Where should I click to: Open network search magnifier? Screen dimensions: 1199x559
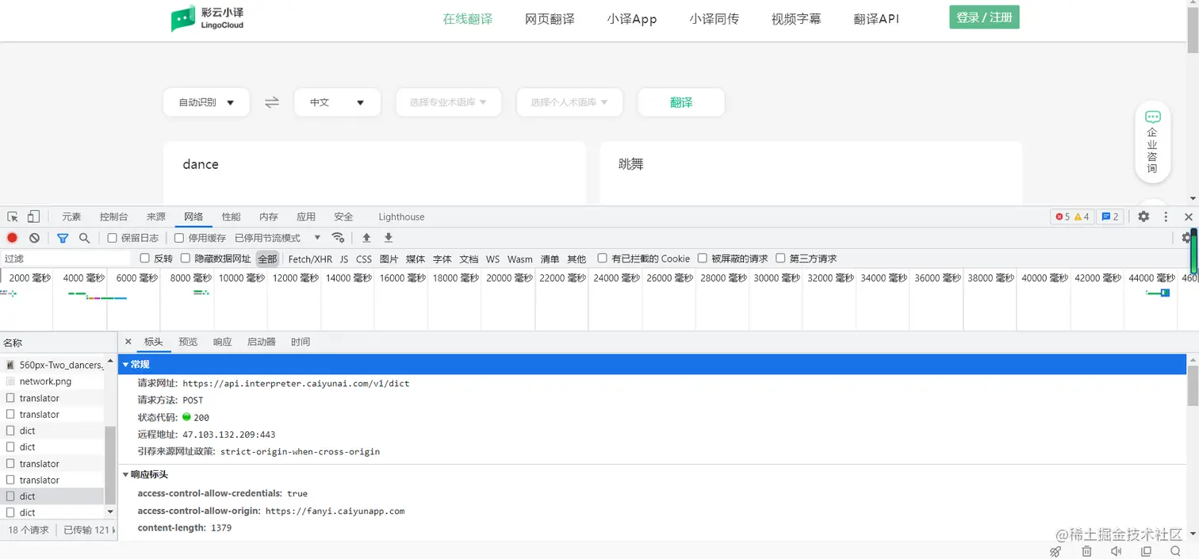84,238
